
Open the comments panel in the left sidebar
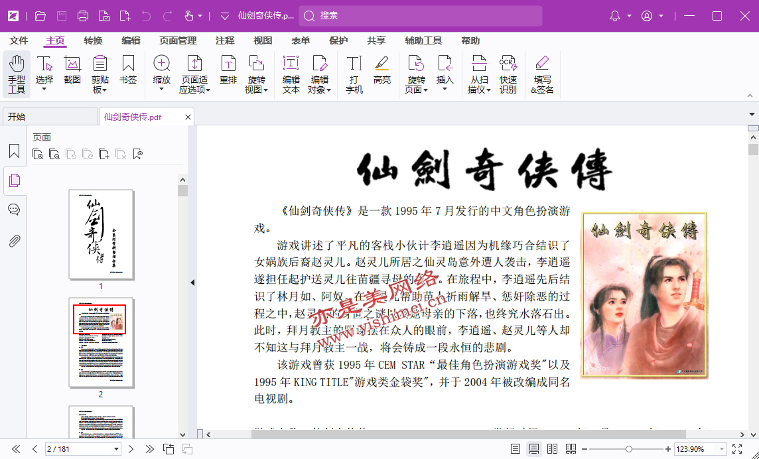[15, 210]
